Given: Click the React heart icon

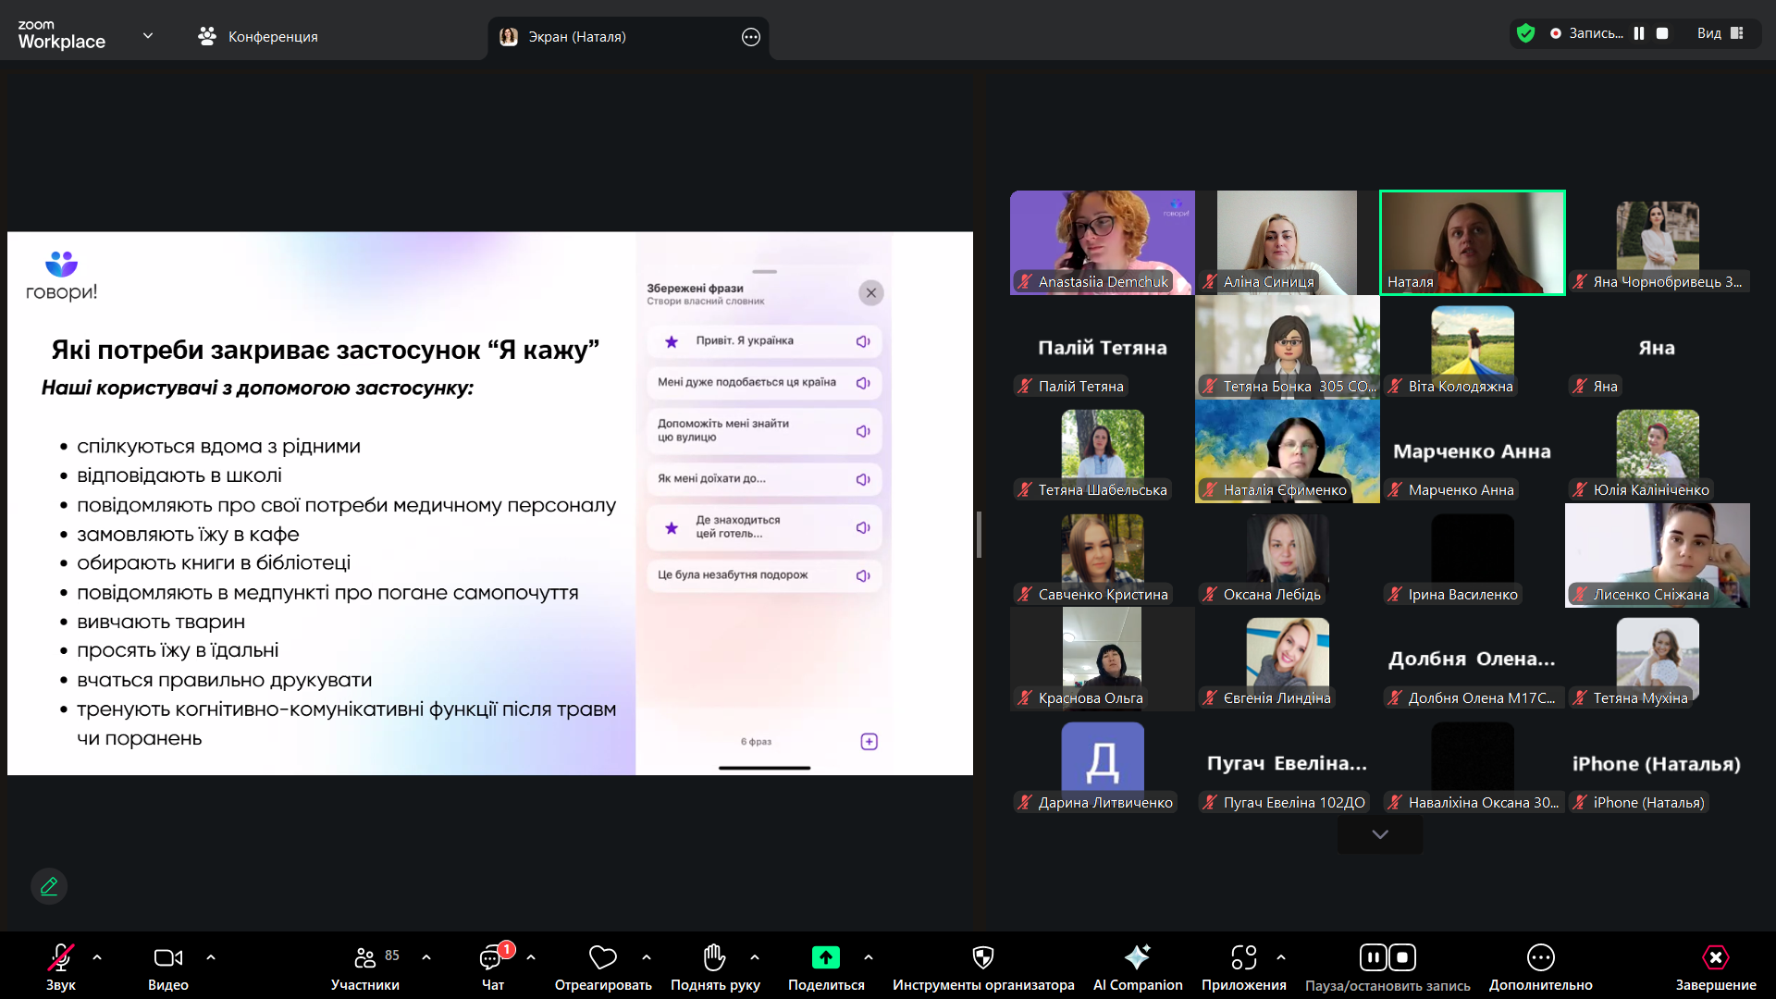Looking at the screenshot, I should click(602, 957).
